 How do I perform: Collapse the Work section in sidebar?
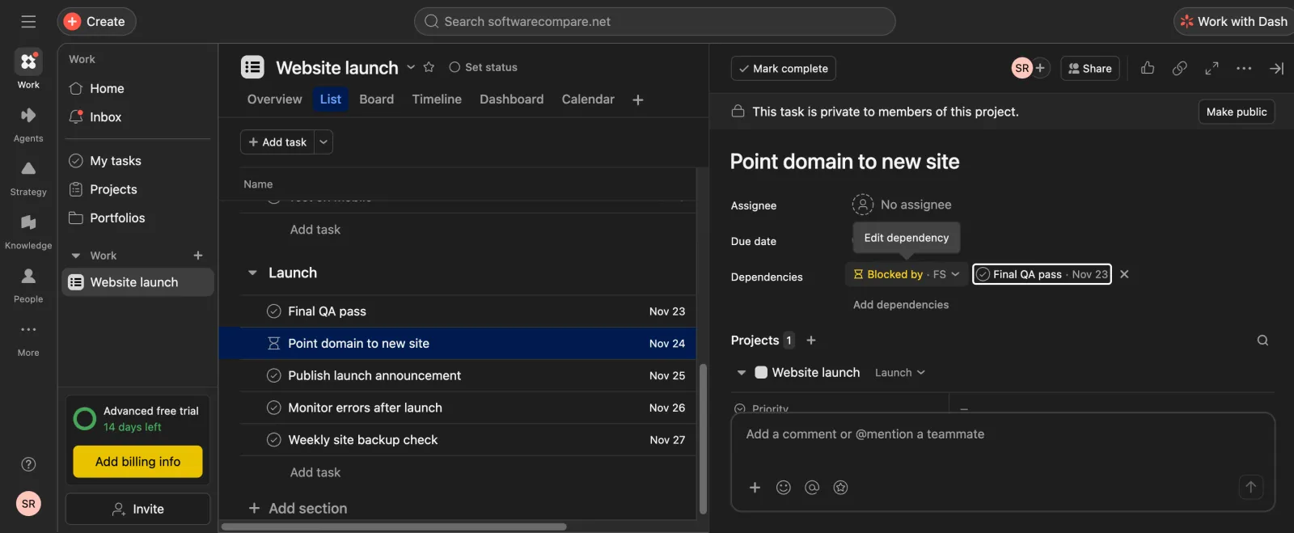[x=76, y=256]
